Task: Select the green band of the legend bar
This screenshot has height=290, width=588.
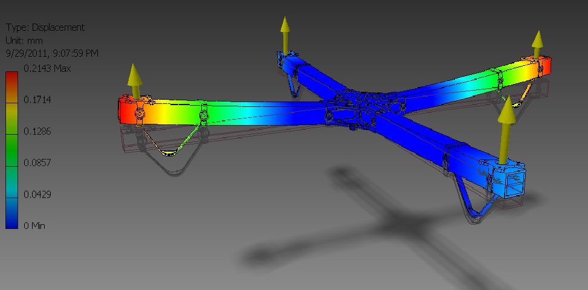Action: (11, 145)
